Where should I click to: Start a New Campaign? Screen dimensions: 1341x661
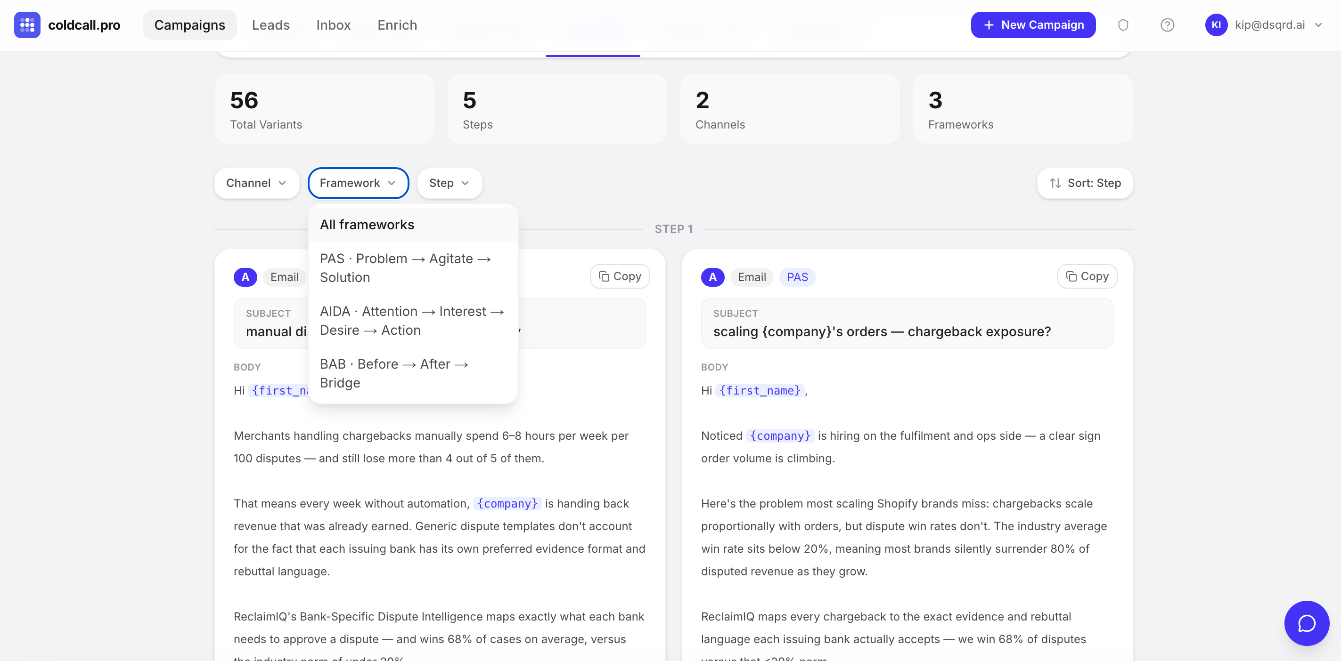pos(1033,25)
